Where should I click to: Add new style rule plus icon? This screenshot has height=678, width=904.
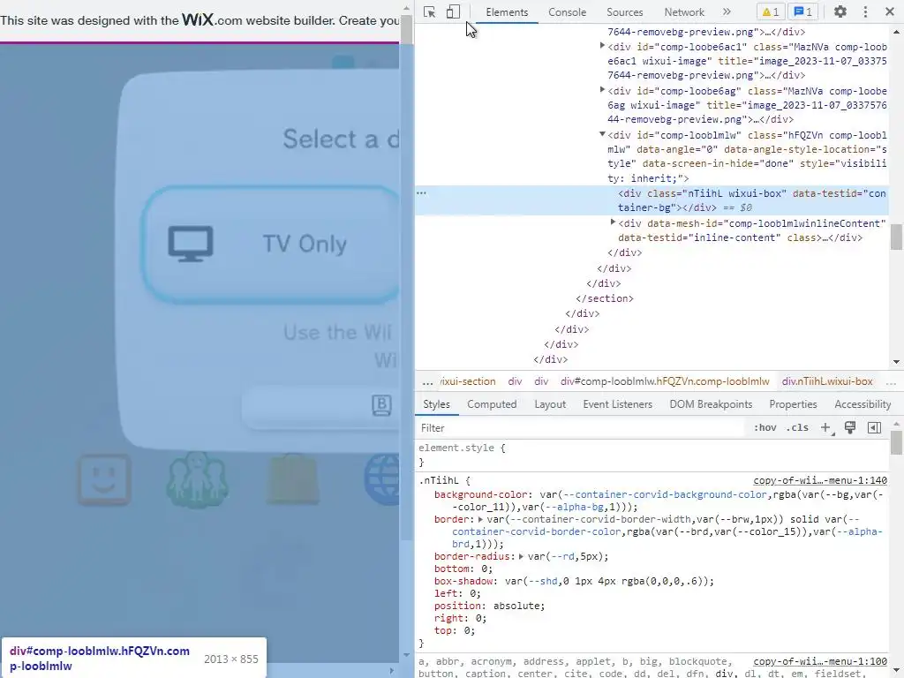pos(826,428)
